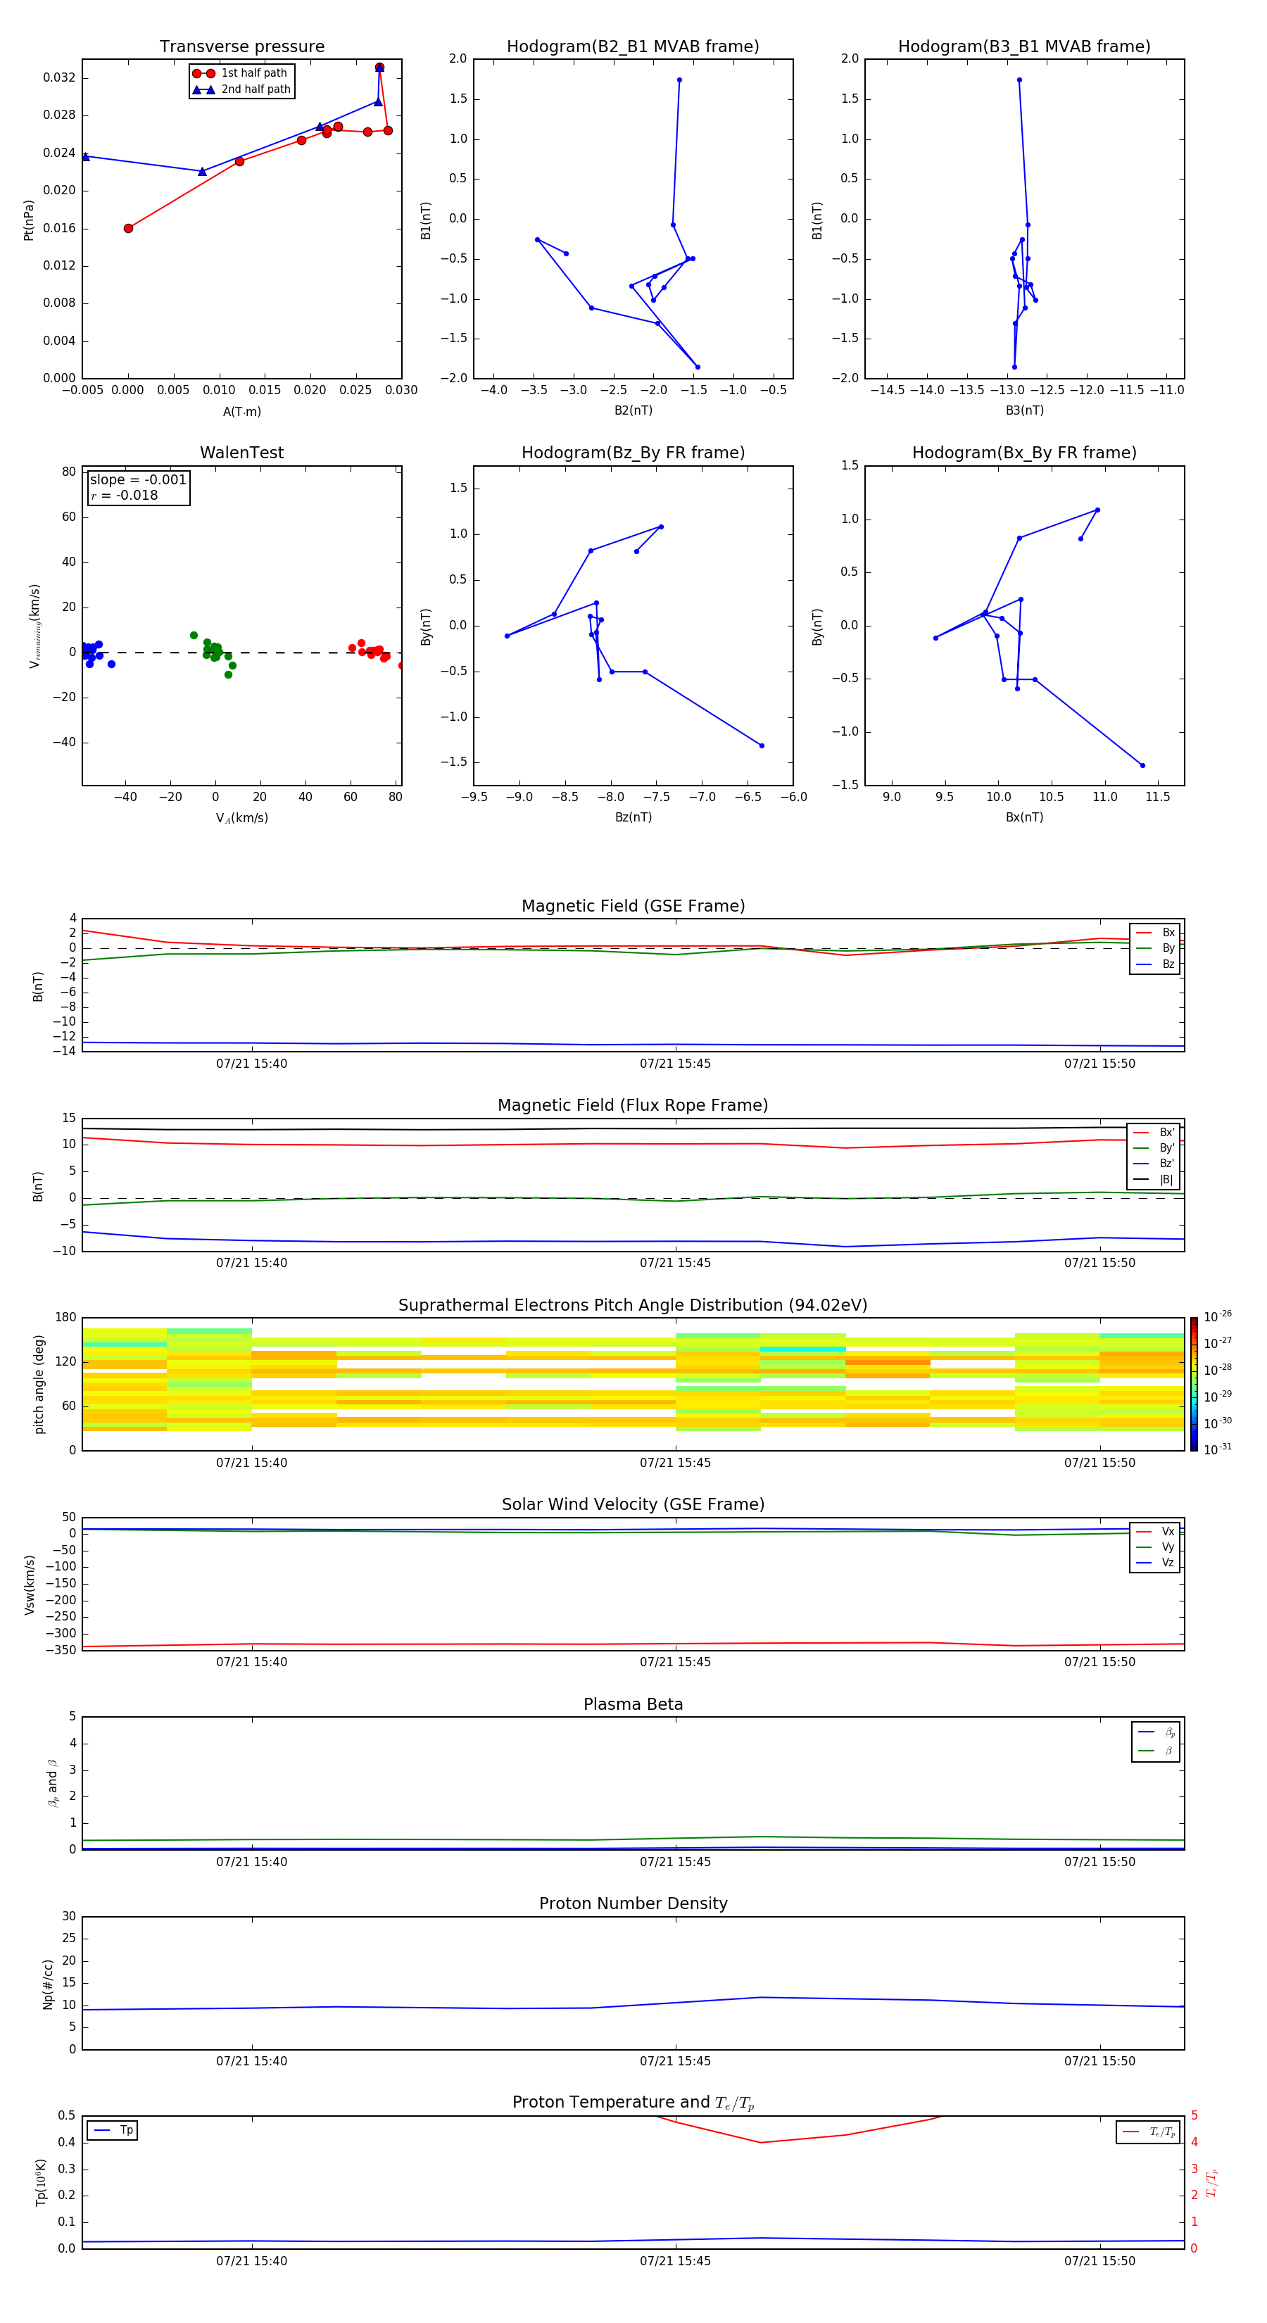Click the "Magnetic Field (GSE Frame)" title
This screenshot has height=2323, width=1267.
click(x=633, y=906)
